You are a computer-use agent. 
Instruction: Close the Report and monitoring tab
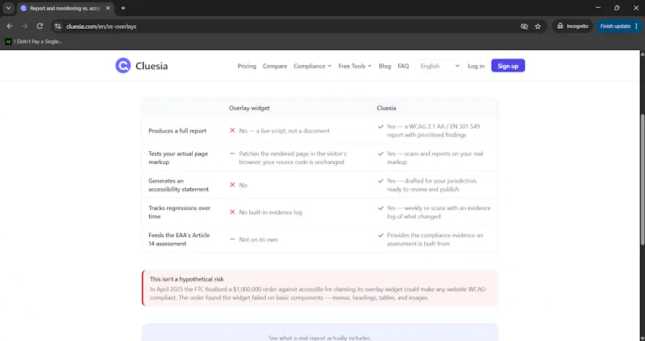point(108,8)
